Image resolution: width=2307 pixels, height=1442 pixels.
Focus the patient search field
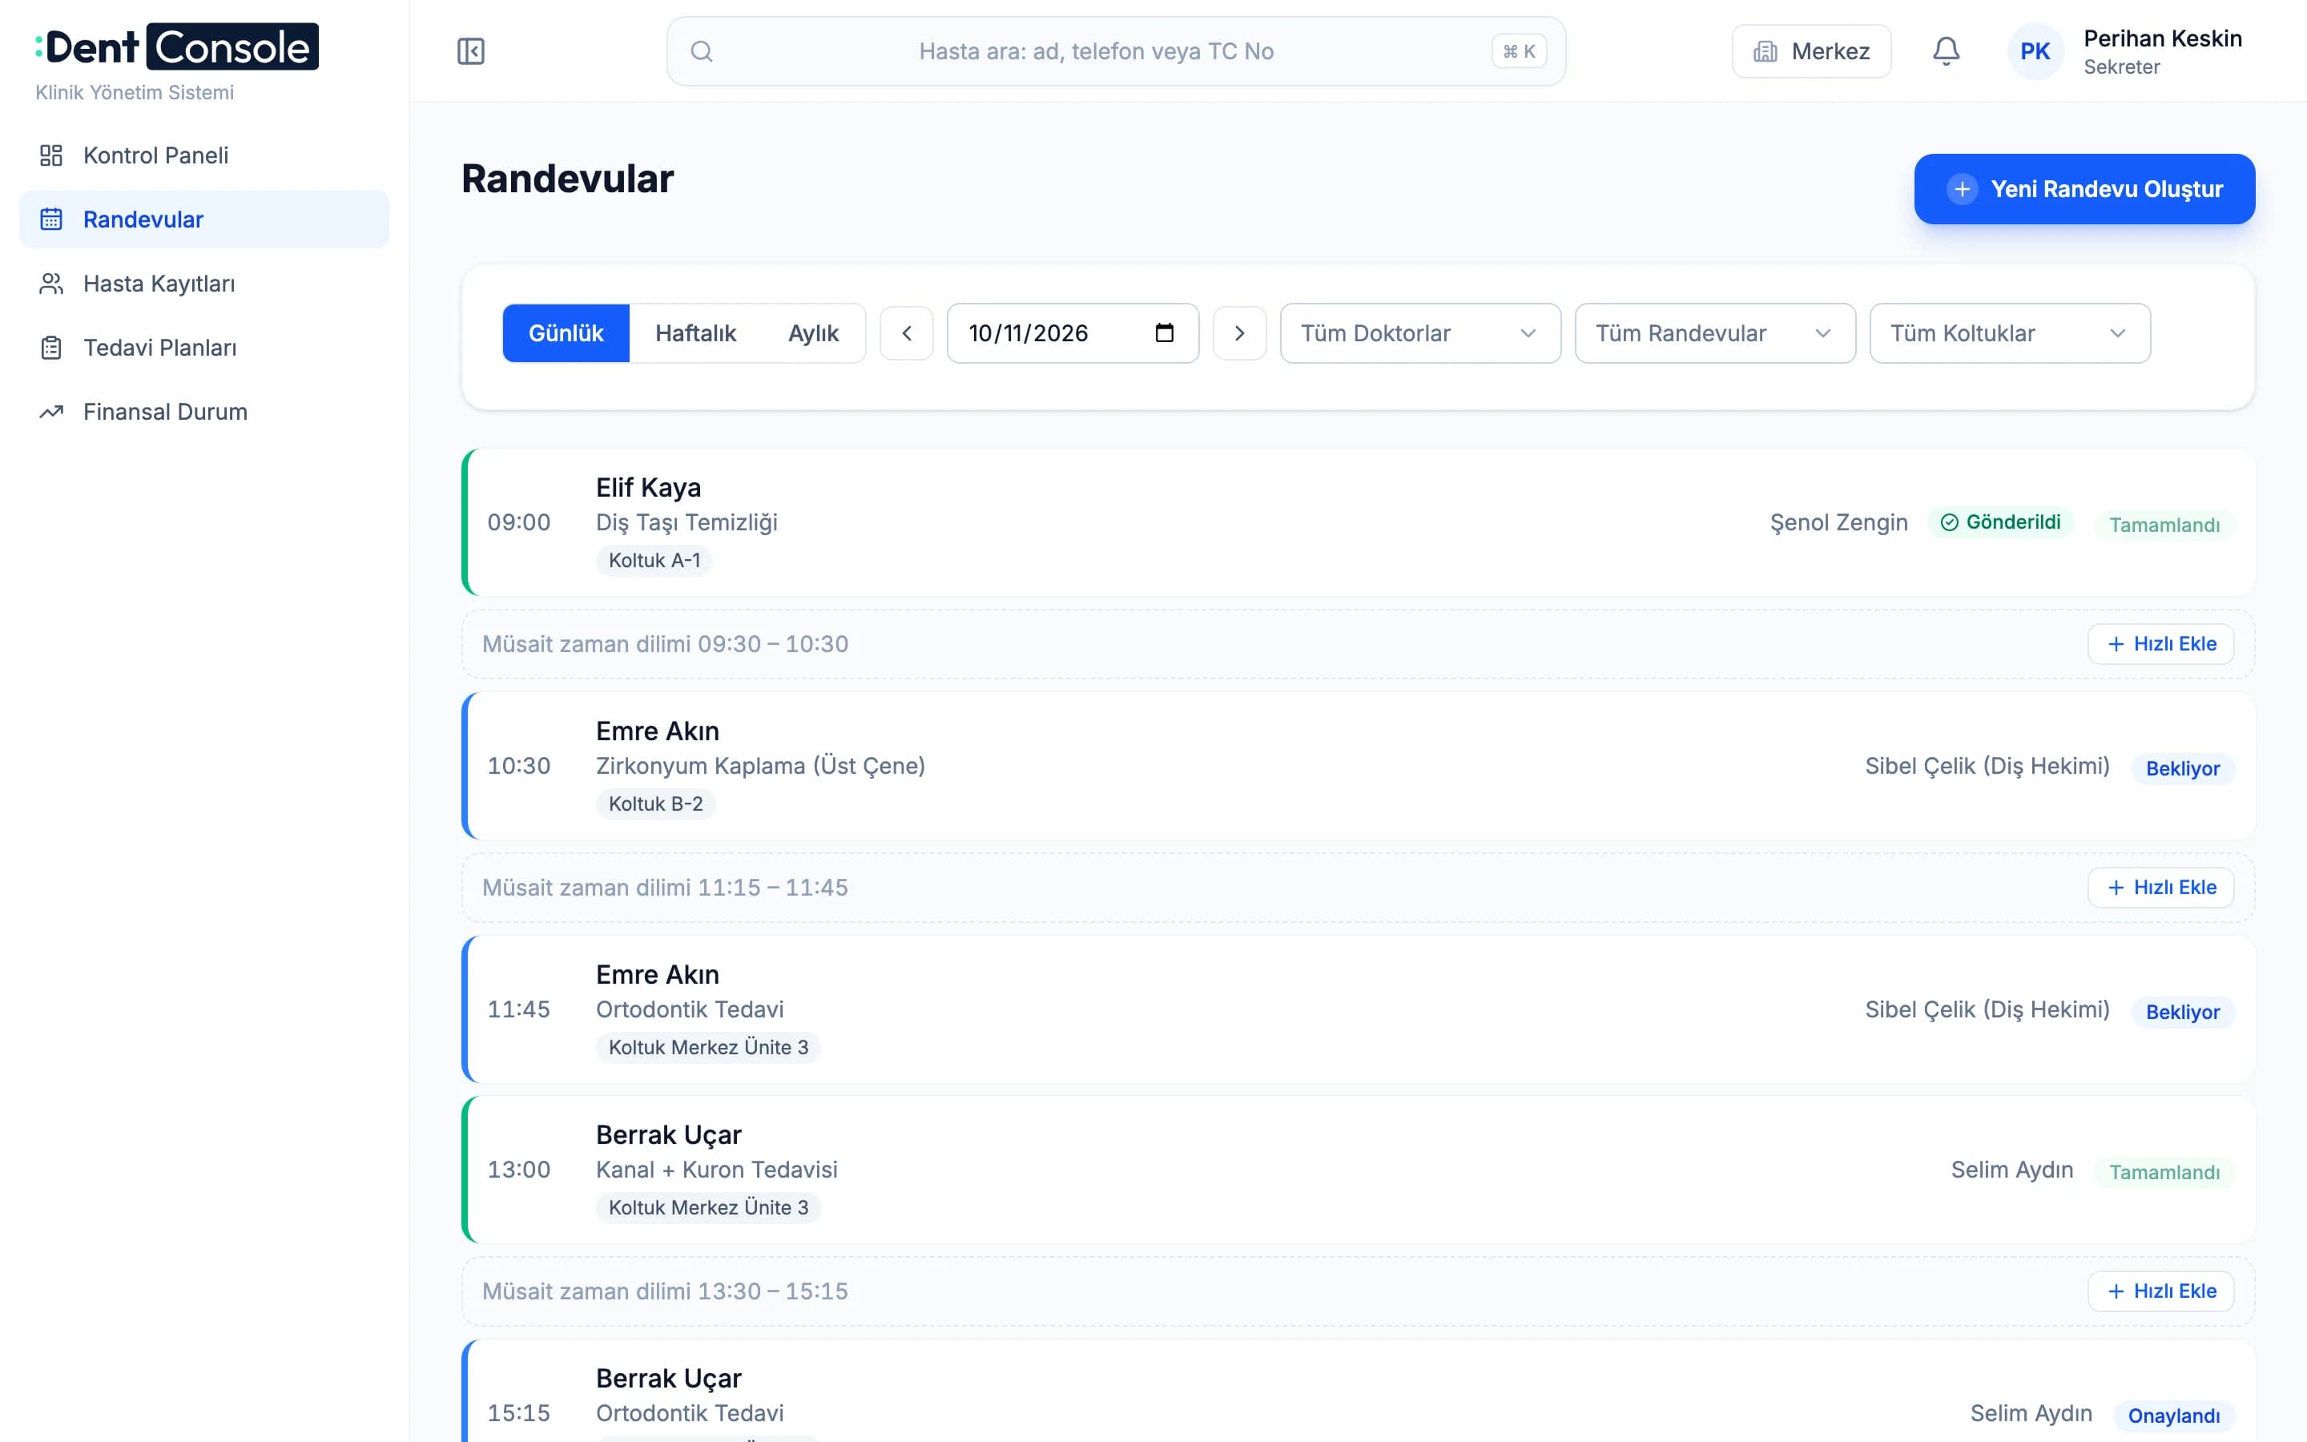click(1115, 51)
